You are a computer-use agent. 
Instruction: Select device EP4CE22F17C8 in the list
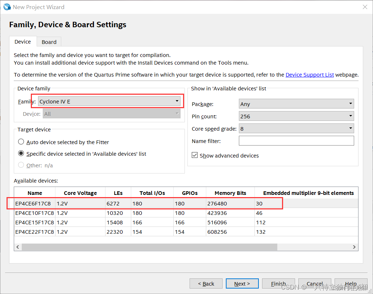click(34, 232)
